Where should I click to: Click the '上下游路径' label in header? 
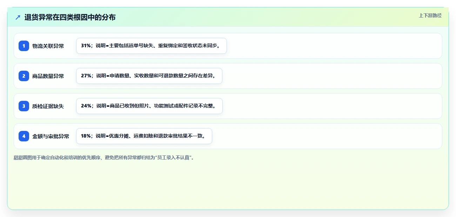point(430,16)
